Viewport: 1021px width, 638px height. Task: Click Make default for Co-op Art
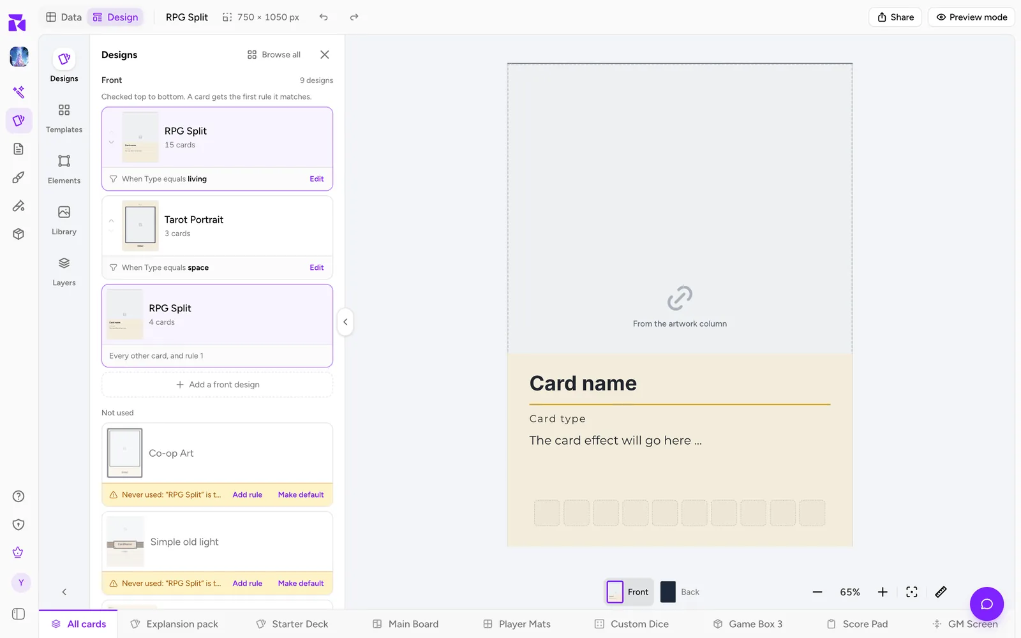point(301,495)
